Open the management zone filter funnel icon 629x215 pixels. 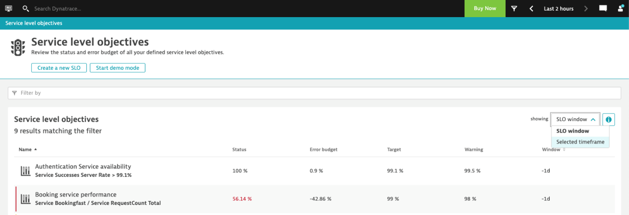pos(514,8)
